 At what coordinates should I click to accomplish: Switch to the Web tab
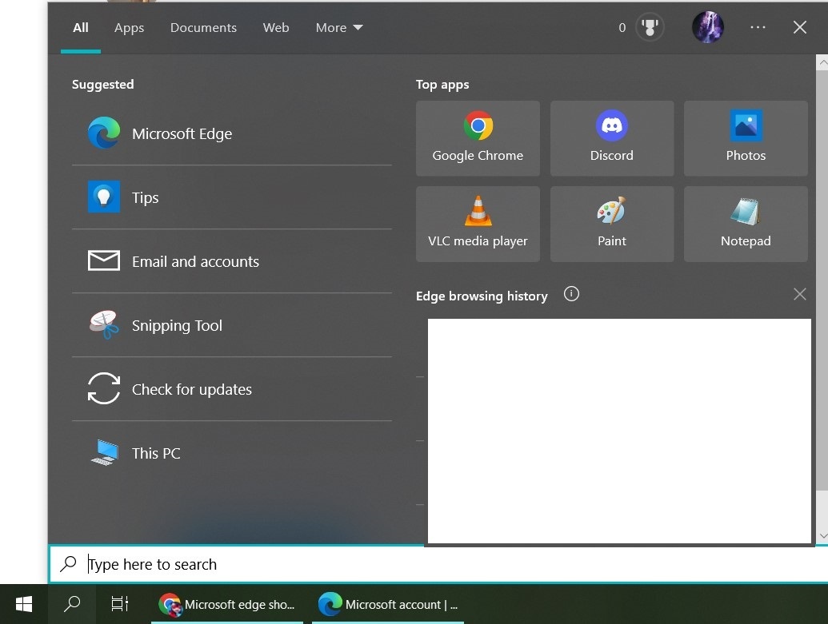[276, 27]
